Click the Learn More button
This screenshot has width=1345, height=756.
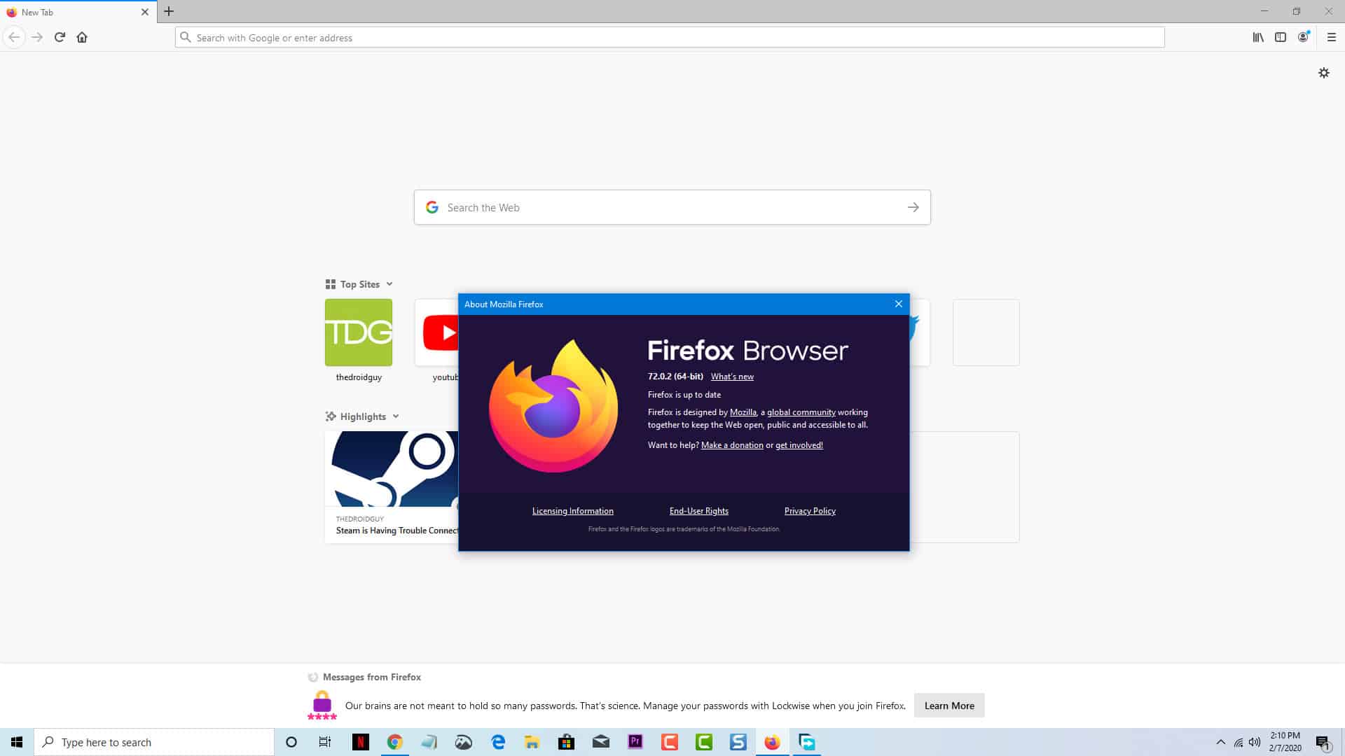949,705
